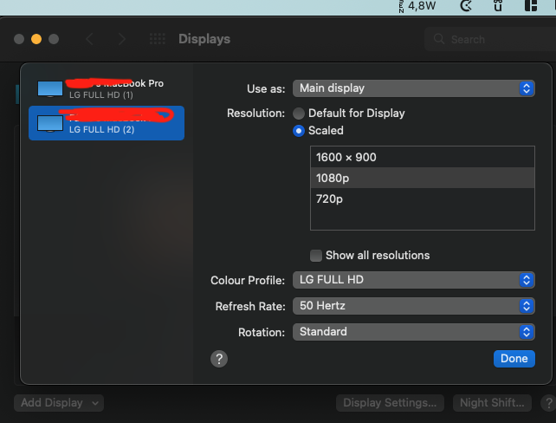Select the Scaled resolution radio button
Viewport: 556px width, 423px height.
pos(299,131)
